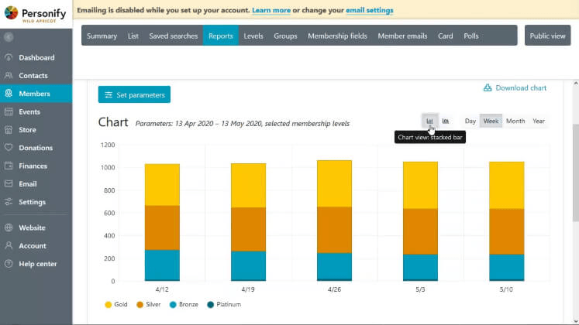Open the Member emails tab
The image size is (579, 325).
402,36
